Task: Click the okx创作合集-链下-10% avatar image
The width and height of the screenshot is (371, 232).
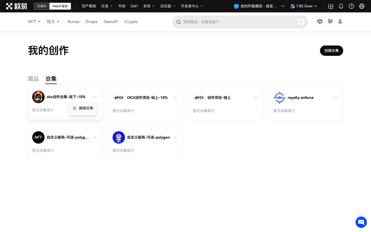Action: (x=38, y=97)
